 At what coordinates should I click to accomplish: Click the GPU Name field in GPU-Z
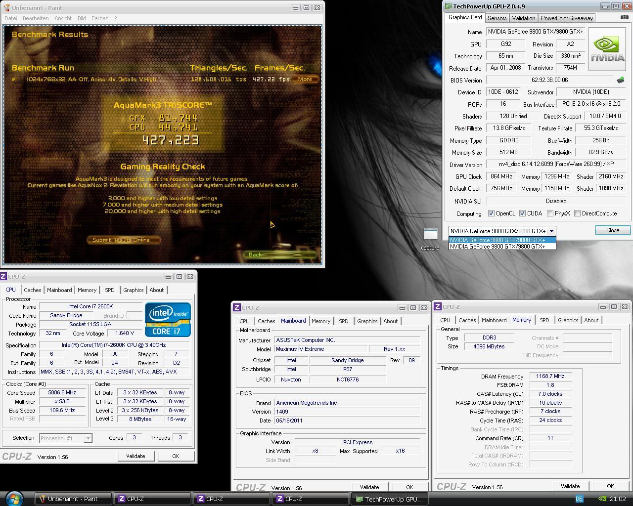[536, 32]
